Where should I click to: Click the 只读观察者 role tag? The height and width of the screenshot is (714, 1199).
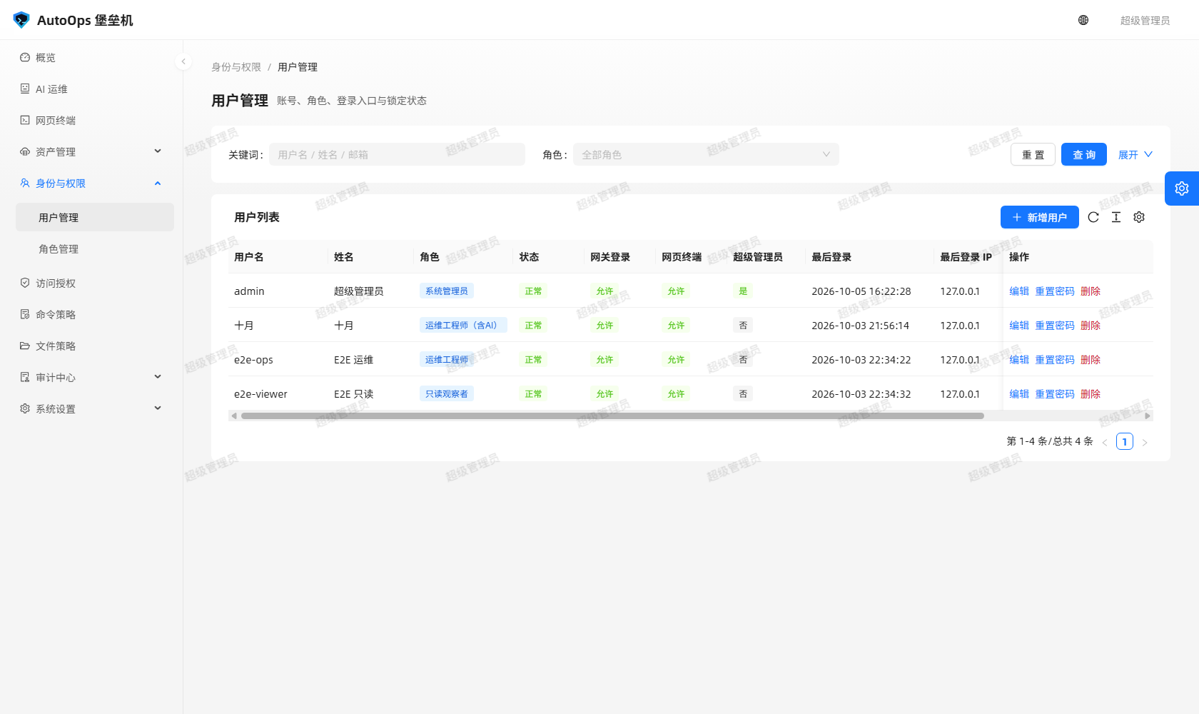(447, 393)
